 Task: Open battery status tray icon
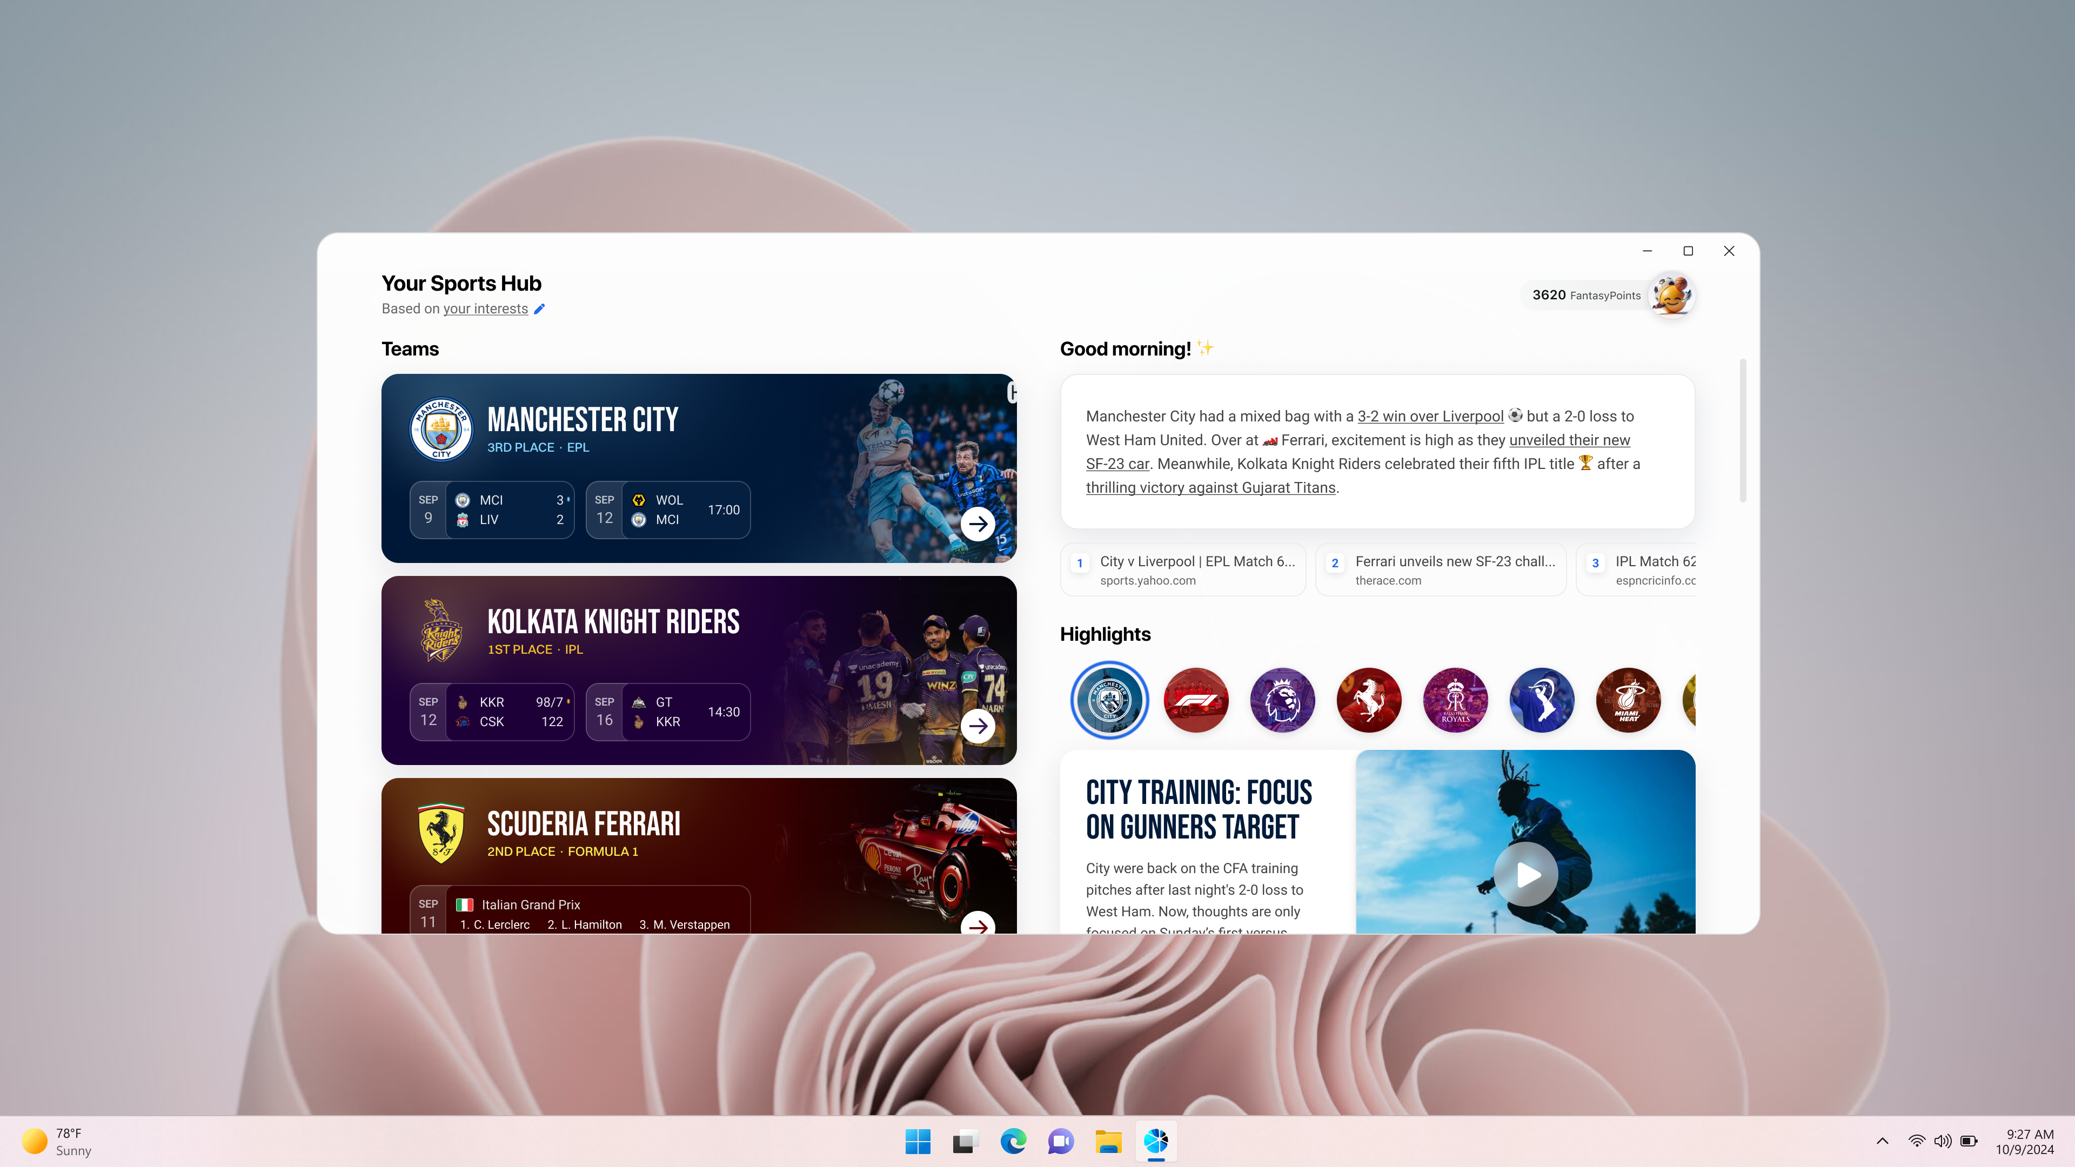[1970, 1141]
